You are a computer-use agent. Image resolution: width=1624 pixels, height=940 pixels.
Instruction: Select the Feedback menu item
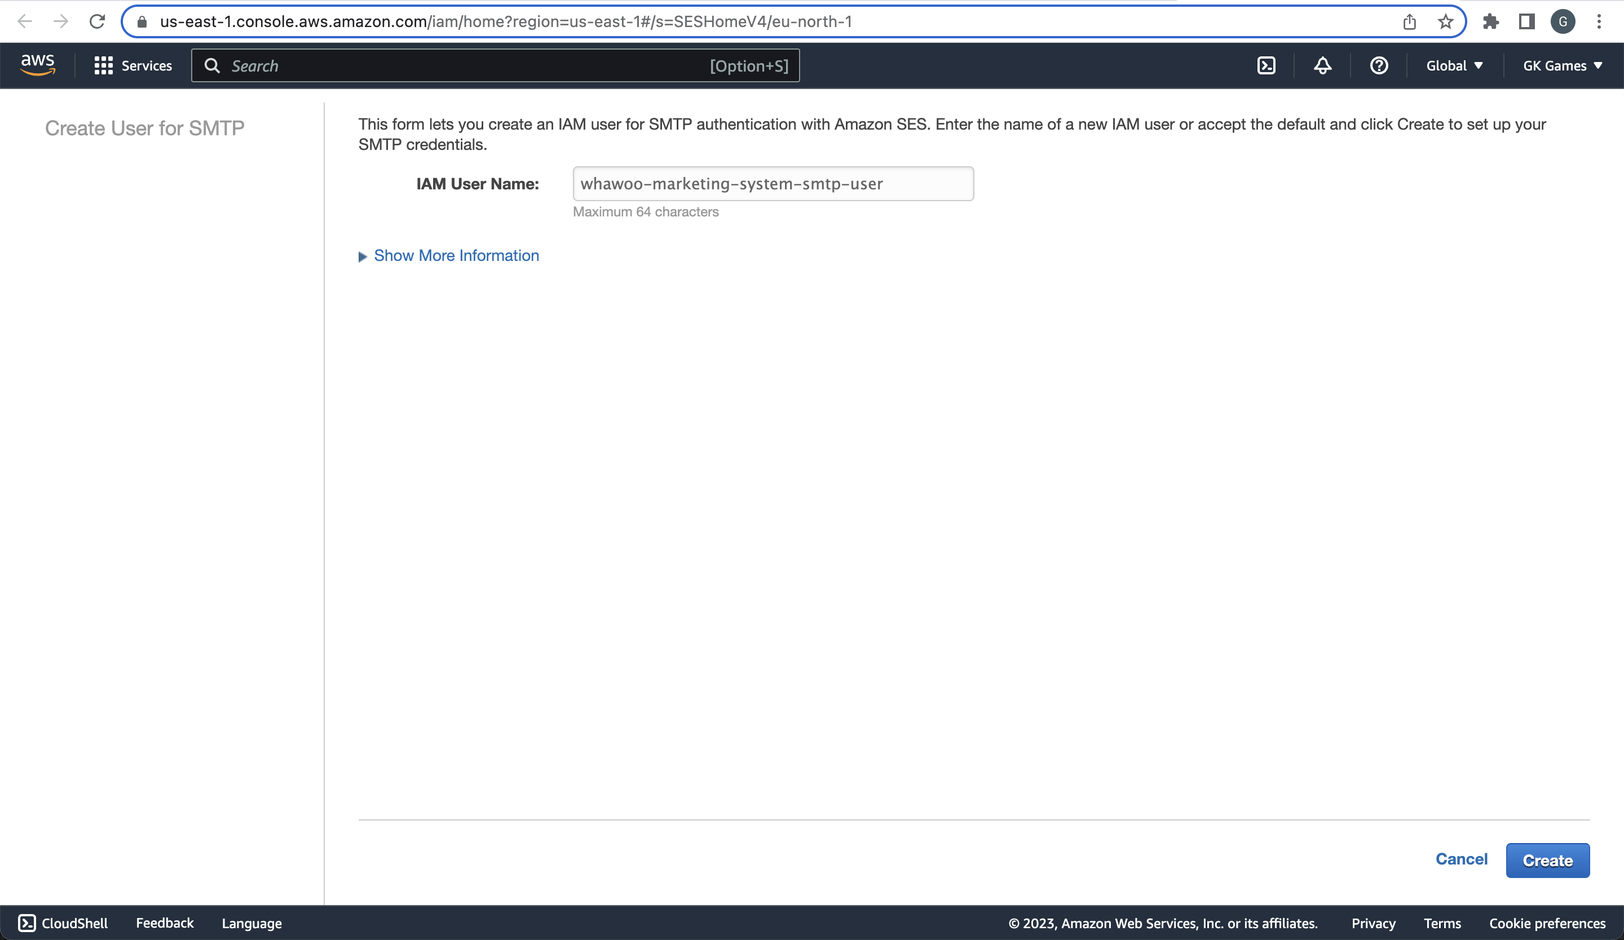click(x=164, y=922)
